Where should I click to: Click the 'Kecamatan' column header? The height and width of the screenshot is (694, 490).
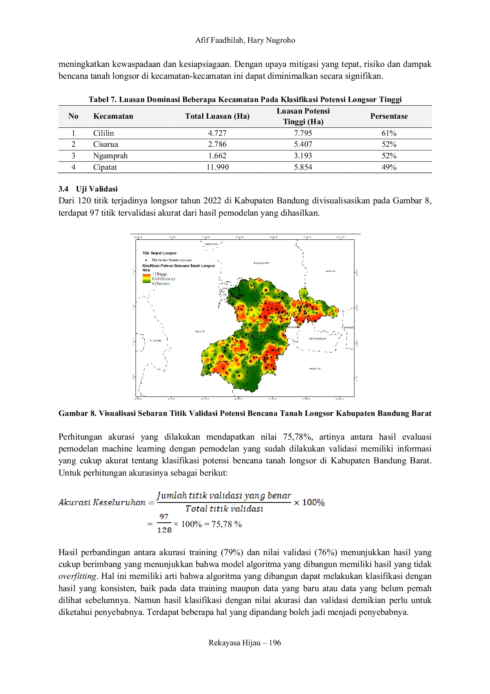(x=113, y=116)
